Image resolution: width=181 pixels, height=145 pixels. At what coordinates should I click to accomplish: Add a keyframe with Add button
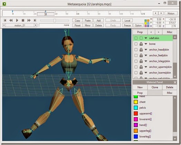click(x=98, y=20)
